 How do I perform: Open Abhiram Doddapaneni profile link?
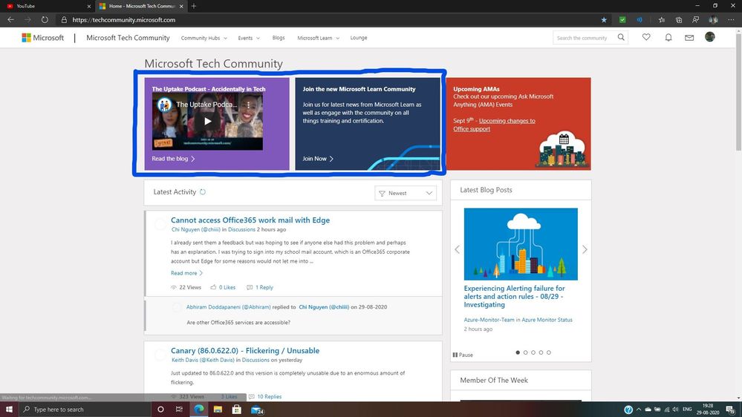click(x=228, y=307)
